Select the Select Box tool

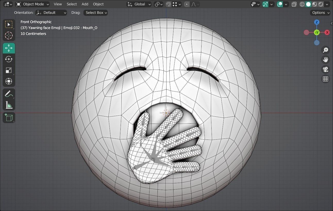coord(9,25)
